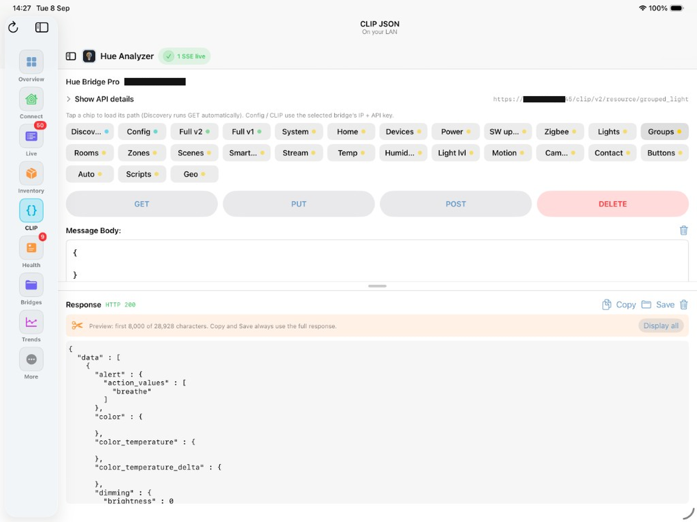Select the Full v1 chip
Image resolution: width=697 pixels, height=522 pixels.
246,132
